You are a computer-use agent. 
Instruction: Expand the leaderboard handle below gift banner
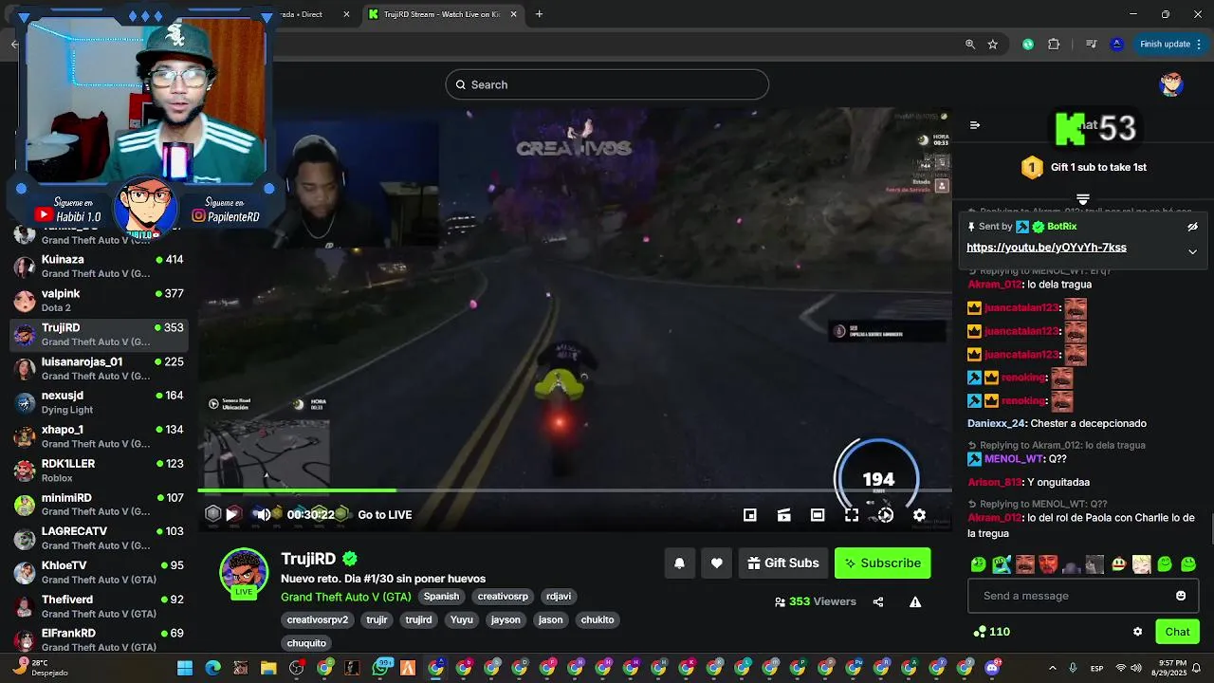click(1083, 199)
